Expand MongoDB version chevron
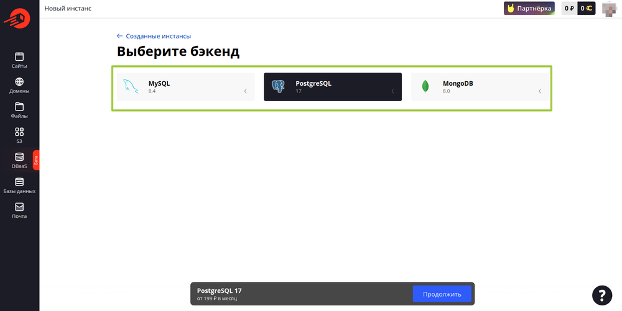 (539, 91)
